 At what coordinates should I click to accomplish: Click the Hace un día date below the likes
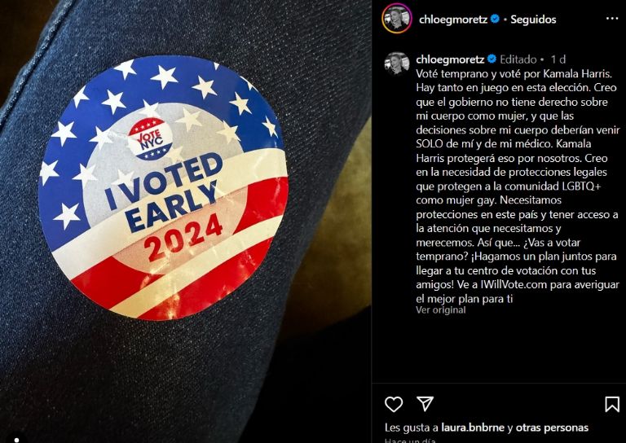coord(408,440)
